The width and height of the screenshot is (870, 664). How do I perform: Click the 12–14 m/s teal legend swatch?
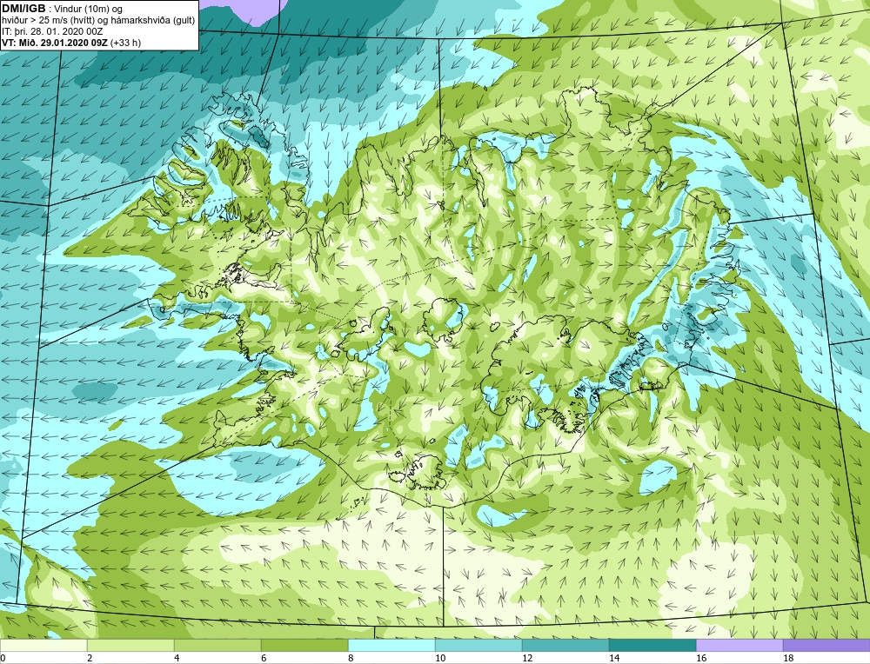(565, 645)
